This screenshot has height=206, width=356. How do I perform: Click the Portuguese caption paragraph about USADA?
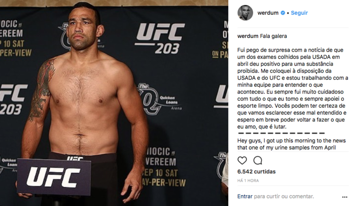coord(293,88)
